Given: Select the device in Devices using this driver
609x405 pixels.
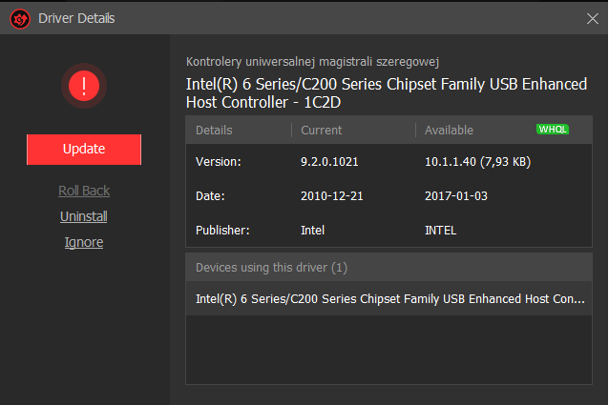Looking at the screenshot, I should (389, 299).
